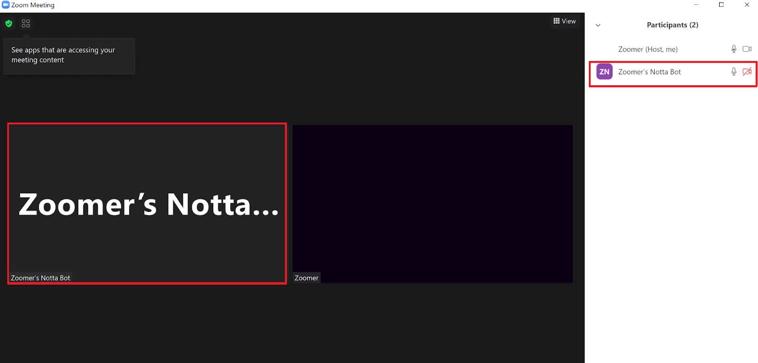Toggle microphone for Zoomer (Host, me)
Image resolution: width=758 pixels, height=363 pixels.
(x=734, y=49)
